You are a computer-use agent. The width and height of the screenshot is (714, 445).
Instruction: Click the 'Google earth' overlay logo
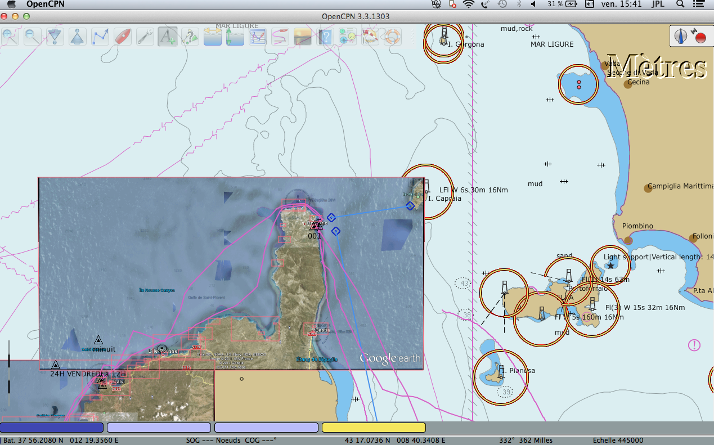click(x=389, y=358)
